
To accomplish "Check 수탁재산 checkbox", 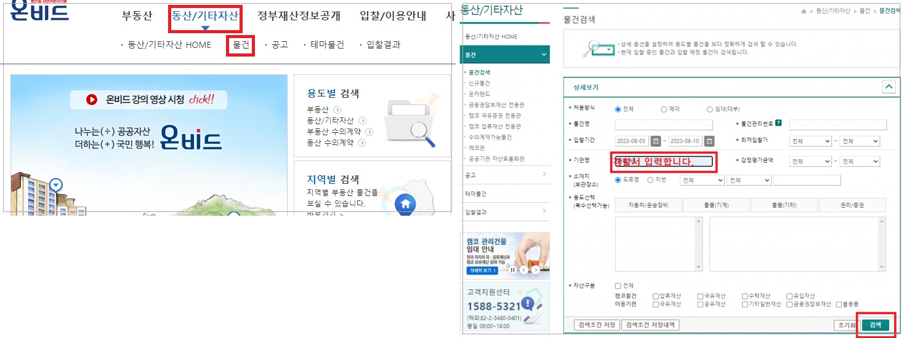I will (745, 296).
